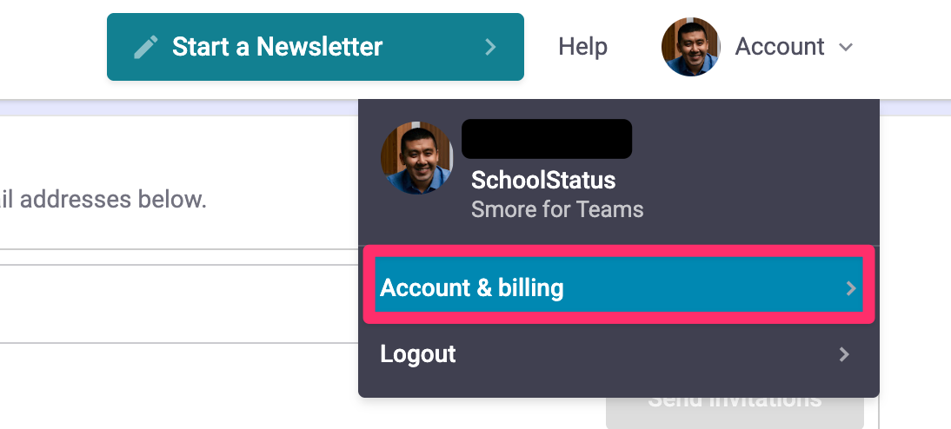951x429 pixels.
Task: Select Logout from the account menu
Action: (x=418, y=354)
